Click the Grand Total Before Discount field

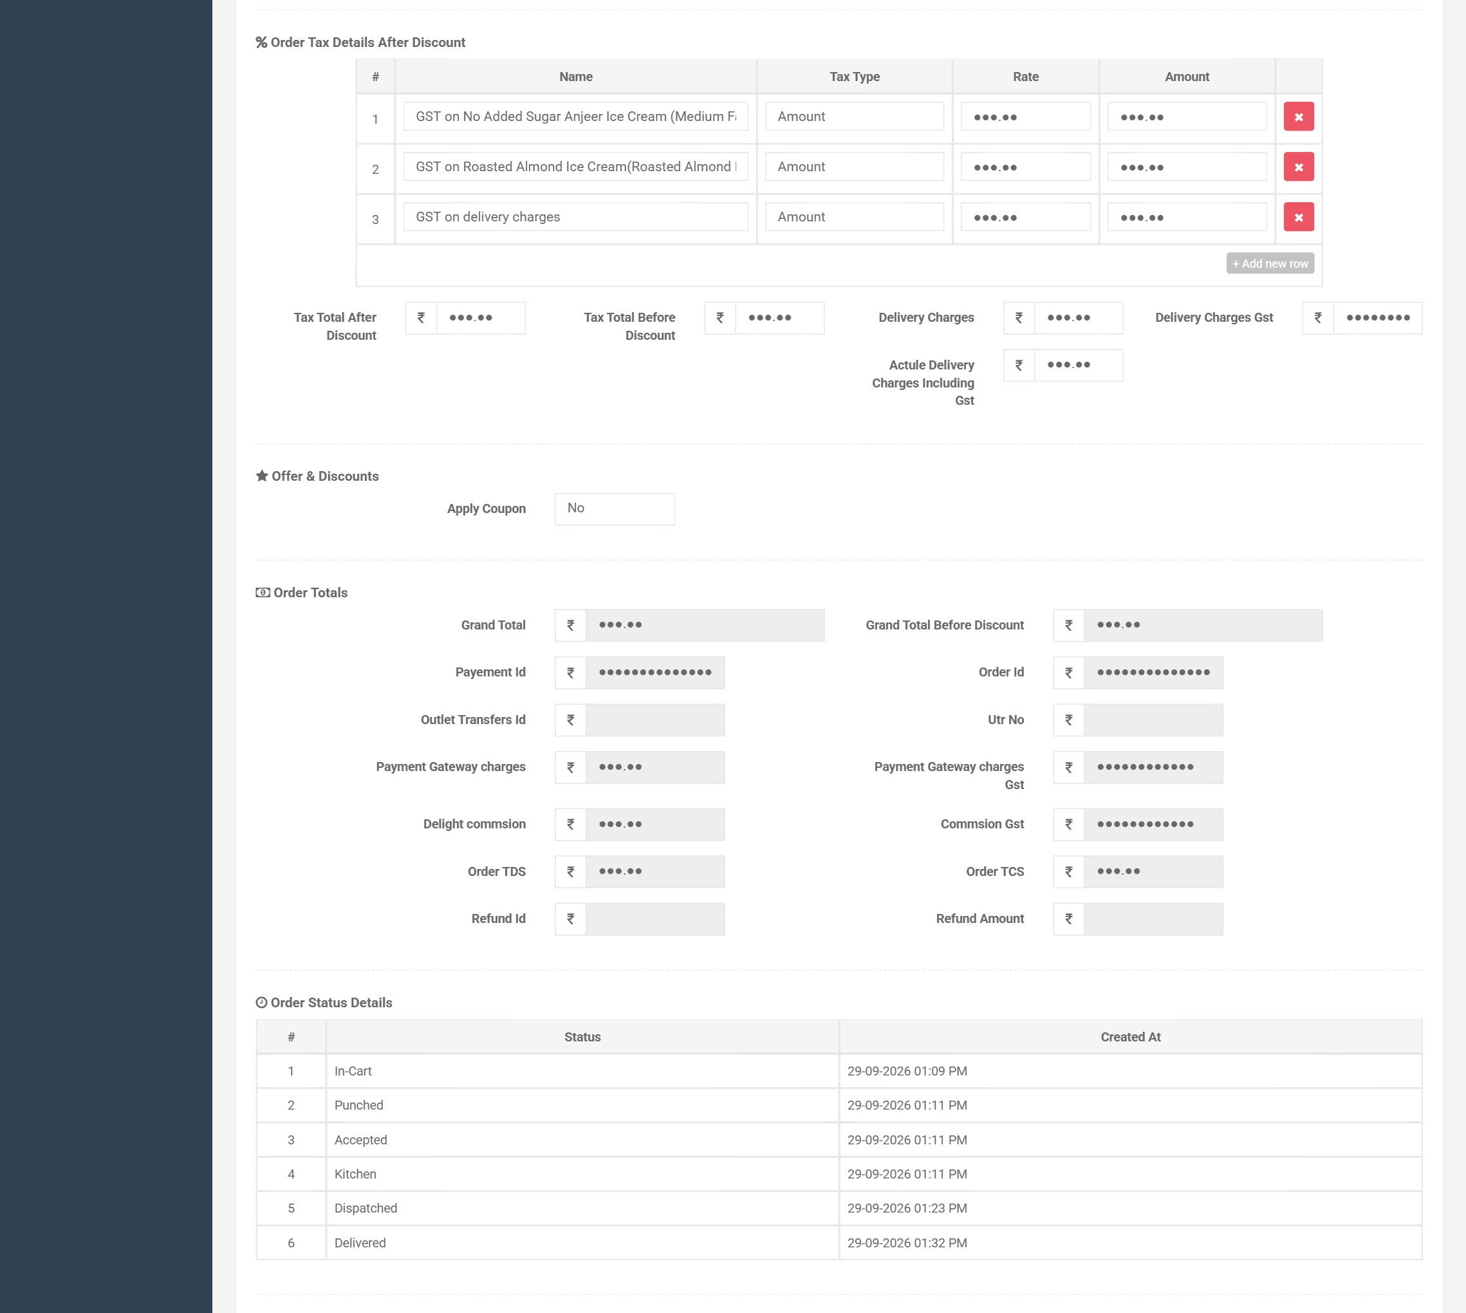1203,626
